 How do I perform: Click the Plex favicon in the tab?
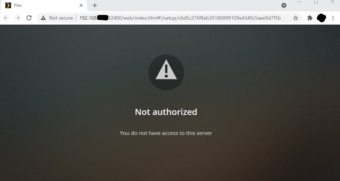(x=8, y=5)
